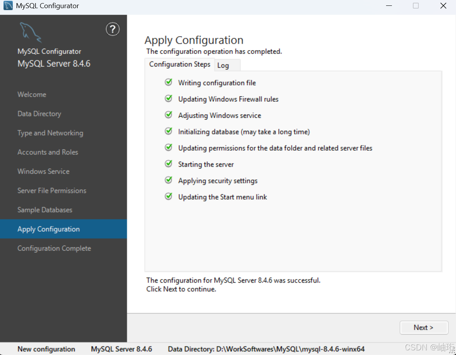
Task: Click the Starting the server step text
Action: (x=206, y=164)
